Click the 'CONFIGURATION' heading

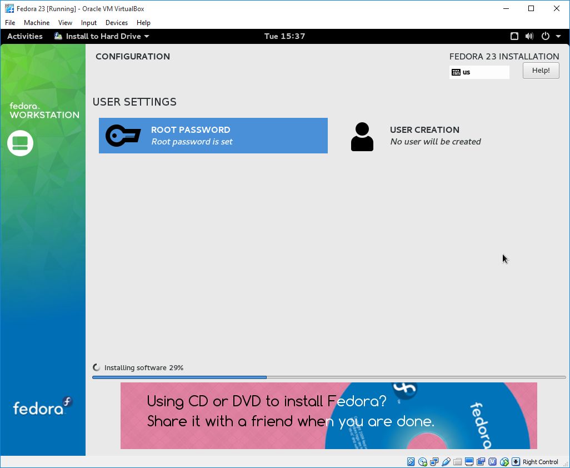tap(133, 56)
